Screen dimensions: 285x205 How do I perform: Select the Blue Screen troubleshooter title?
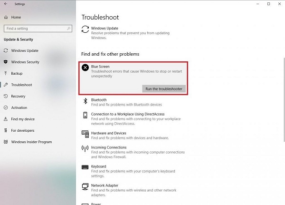tap(100, 67)
